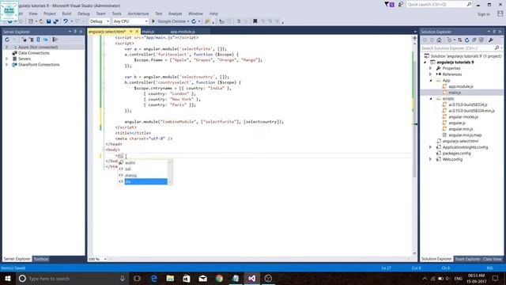506x285 pixels.
Task: Switch to the Team Explorer tab
Action: pos(467,259)
